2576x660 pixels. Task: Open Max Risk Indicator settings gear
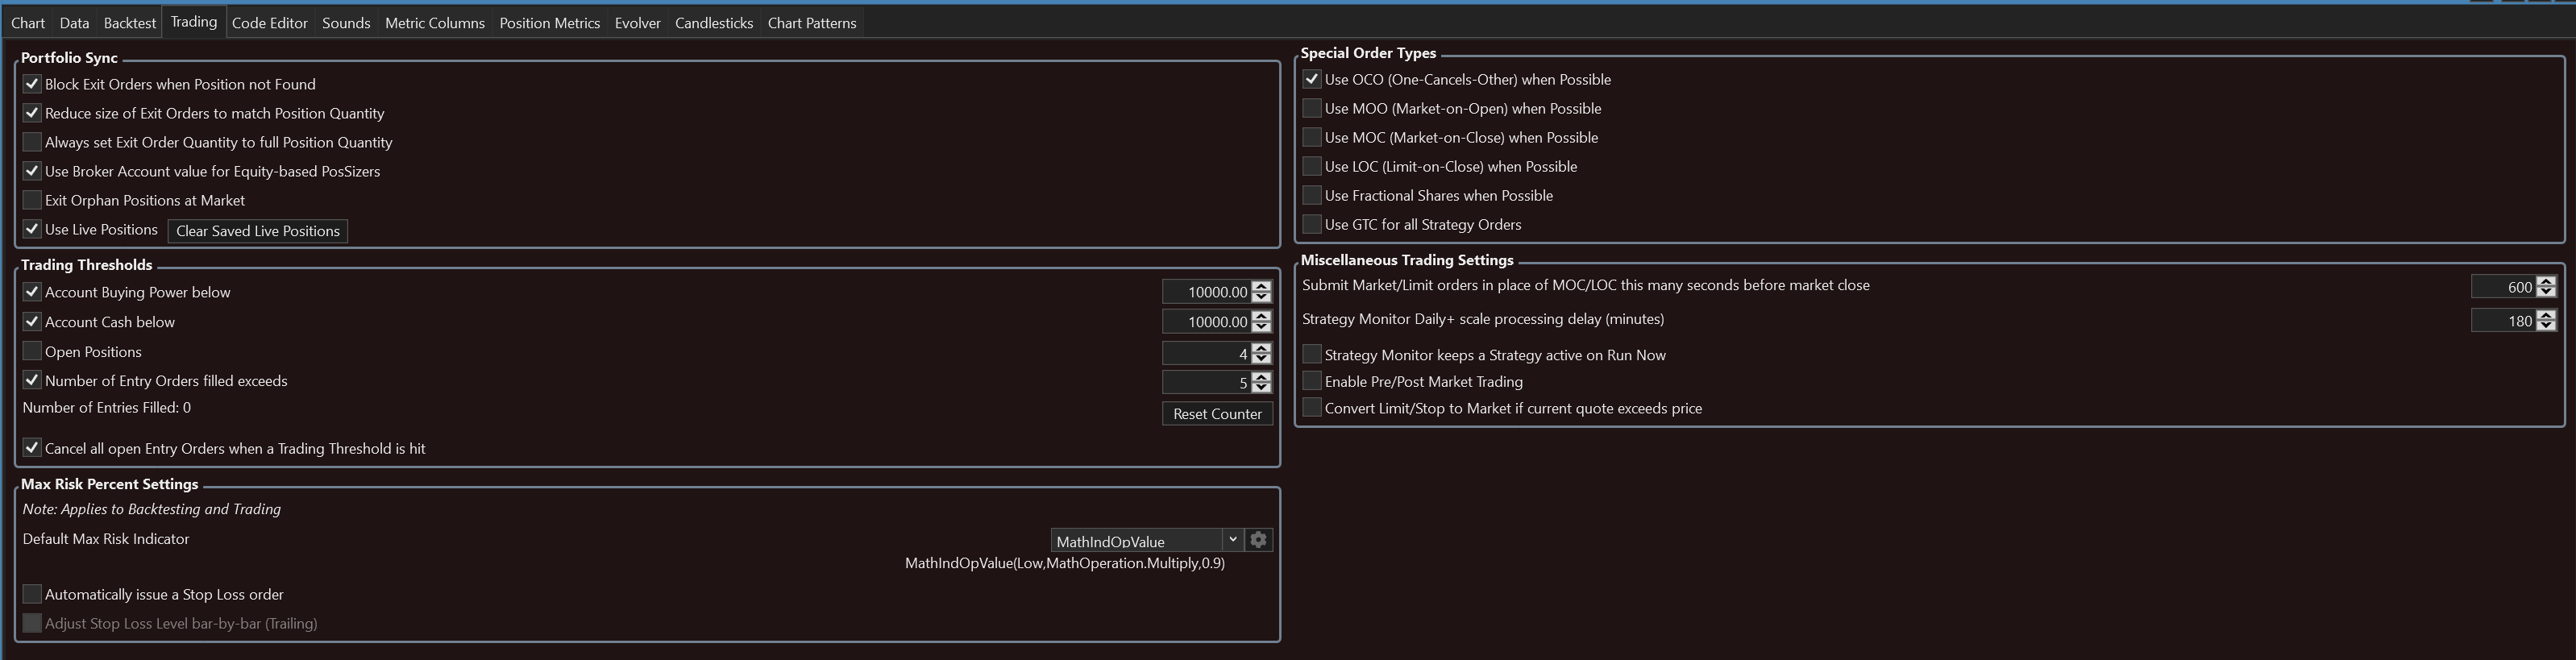(1258, 540)
